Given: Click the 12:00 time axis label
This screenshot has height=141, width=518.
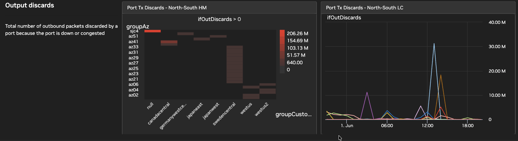Looking at the screenshot, I should coord(427,126).
